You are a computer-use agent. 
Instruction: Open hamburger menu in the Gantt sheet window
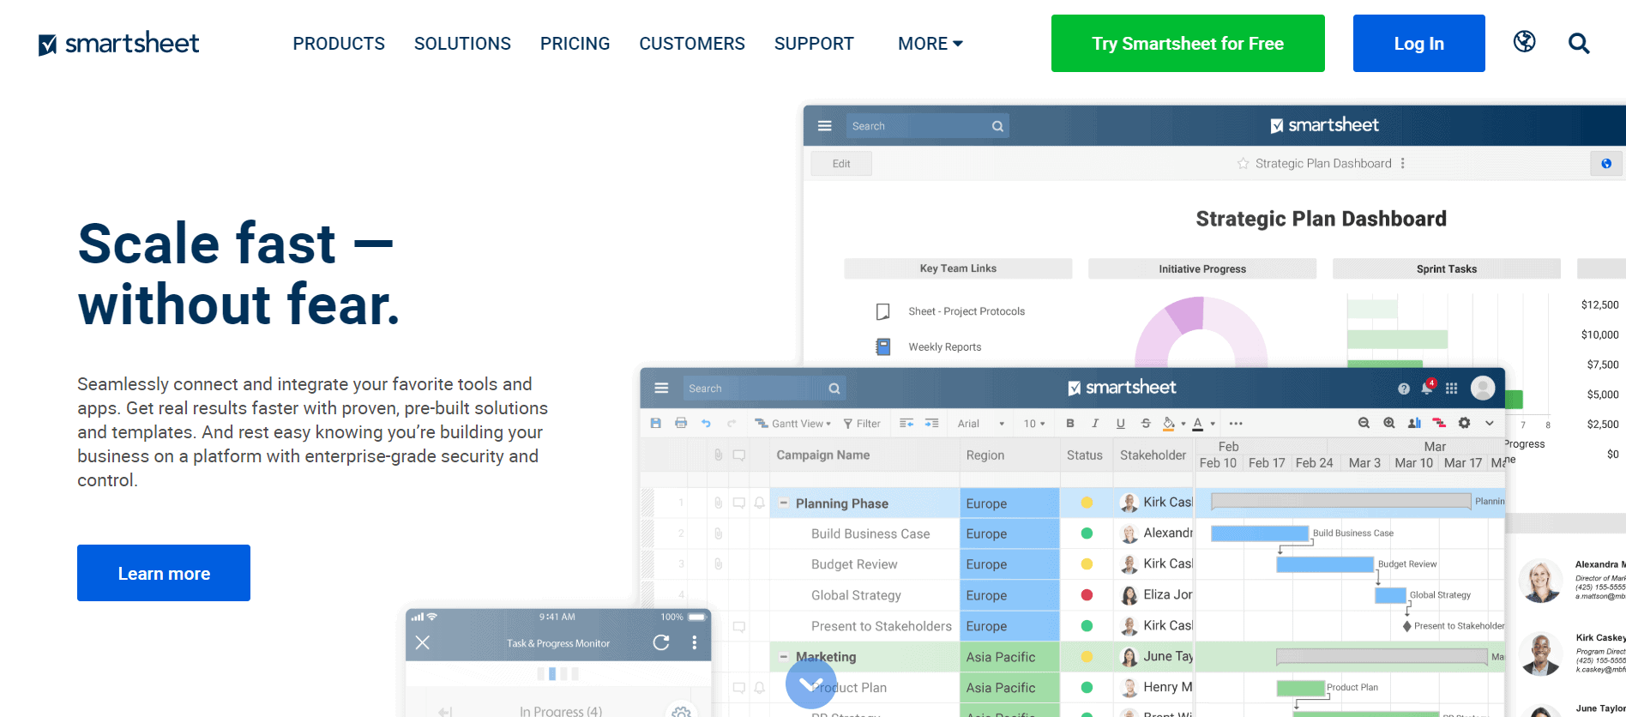(661, 388)
